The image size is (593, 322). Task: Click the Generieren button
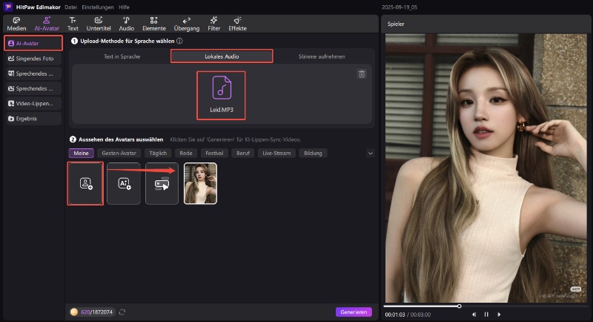[x=354, y=312]
